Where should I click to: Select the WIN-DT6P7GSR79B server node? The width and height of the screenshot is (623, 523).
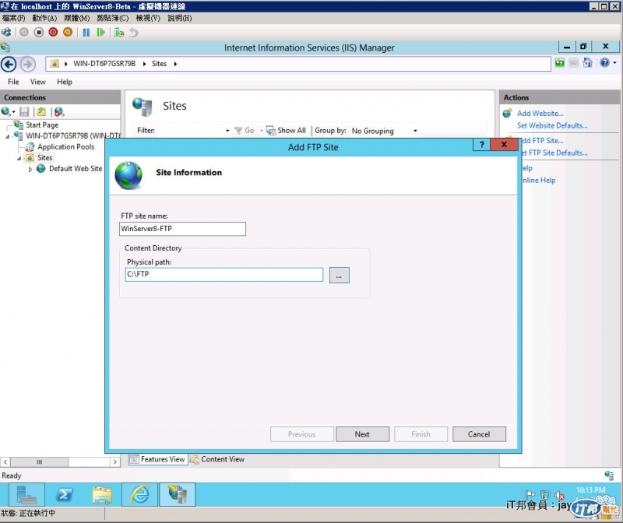(x=72, y=136)
